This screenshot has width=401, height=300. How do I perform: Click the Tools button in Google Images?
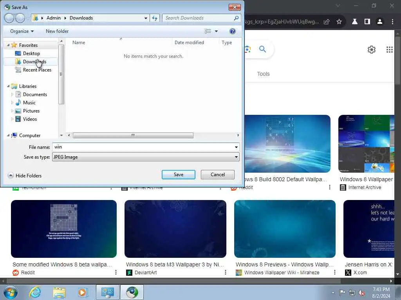(263, 74)
